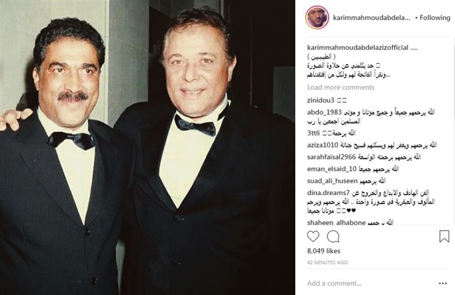Save post with the bookmark icon
Screen dimensions: 455x295
pyautogui.click(x=444, y=236)
